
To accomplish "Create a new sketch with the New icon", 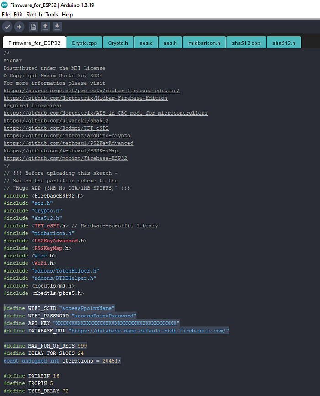I will coord(33,27).
